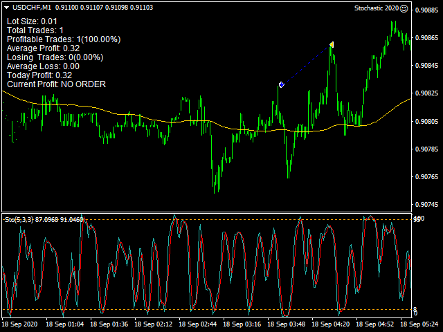The height and width of the screenshot is (332, 443).
Task: Click the Total Trades: 1 text line
Action: [x=35, y=30]
